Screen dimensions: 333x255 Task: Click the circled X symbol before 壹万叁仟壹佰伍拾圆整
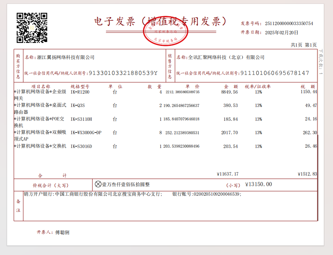click(98, 184)
